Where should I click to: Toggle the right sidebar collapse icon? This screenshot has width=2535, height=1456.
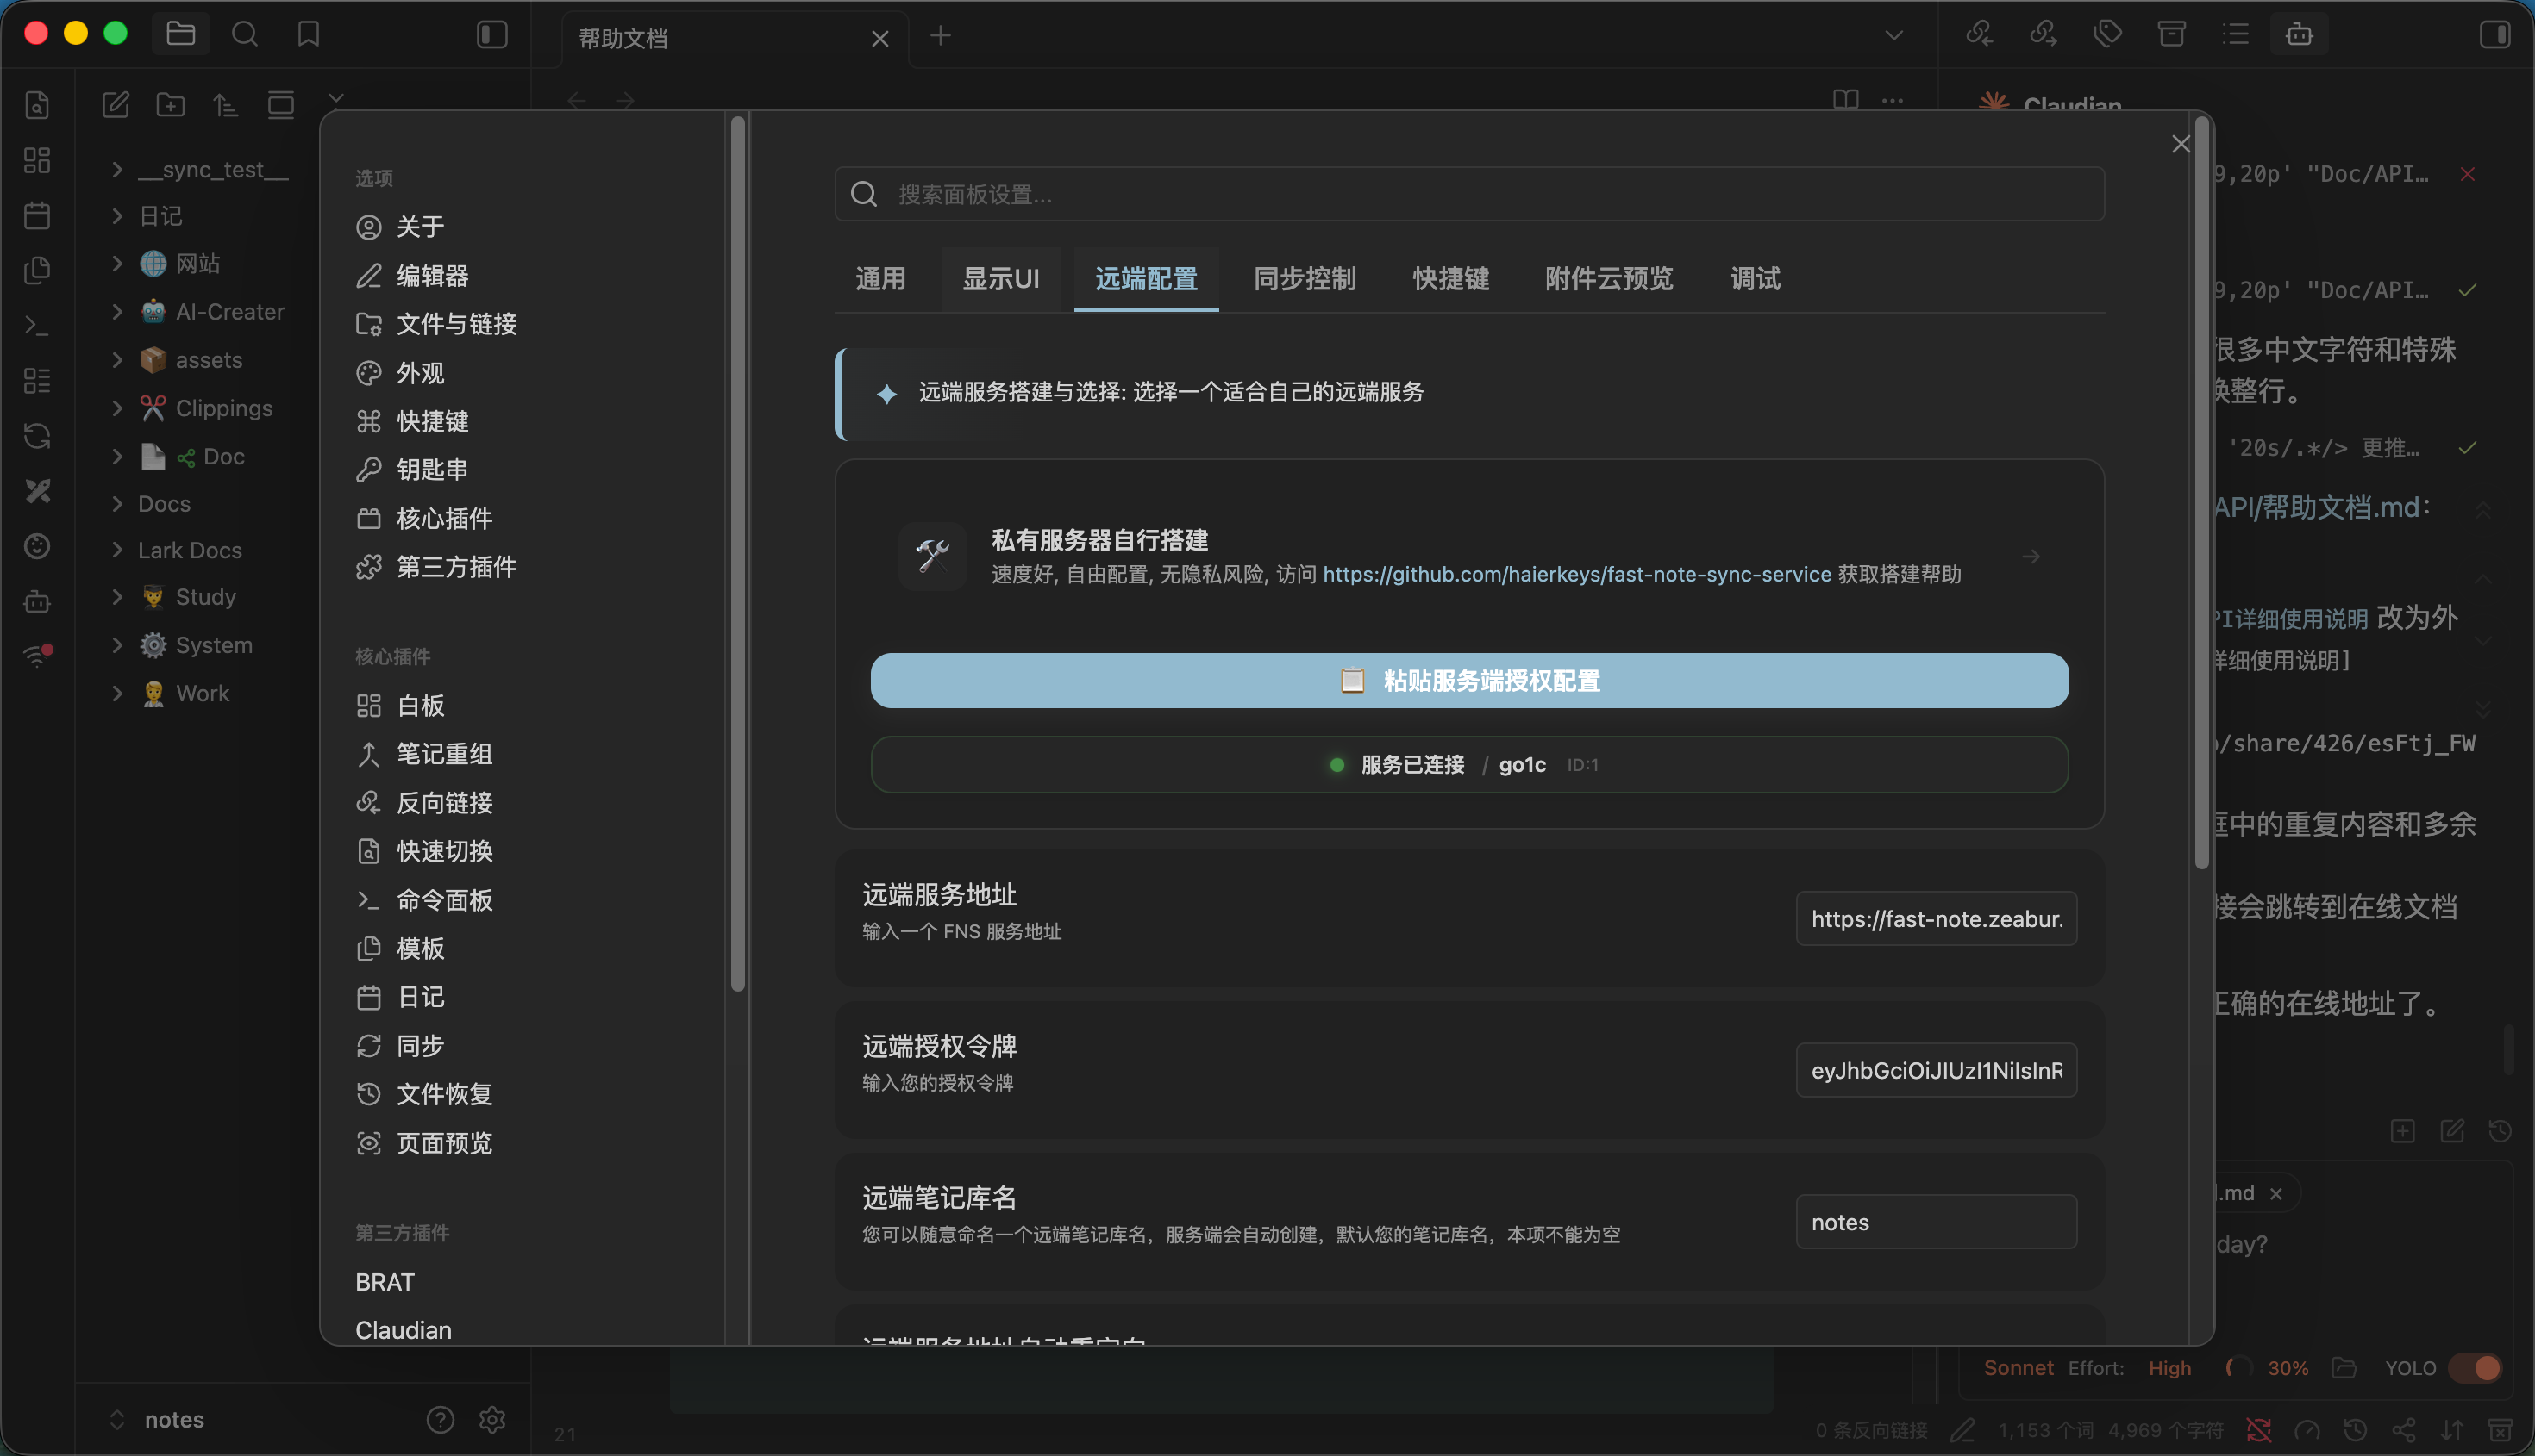point(2495,34)
